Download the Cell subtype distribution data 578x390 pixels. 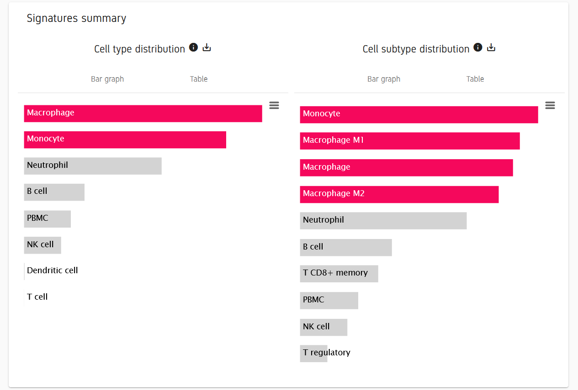(491, 47)
